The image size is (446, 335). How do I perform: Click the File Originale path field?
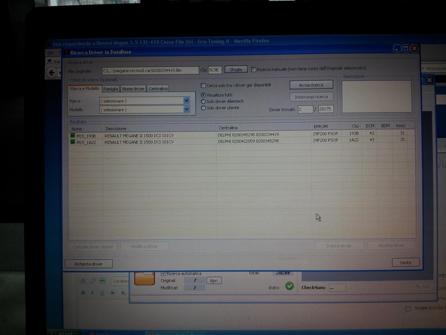pos(150,71)
